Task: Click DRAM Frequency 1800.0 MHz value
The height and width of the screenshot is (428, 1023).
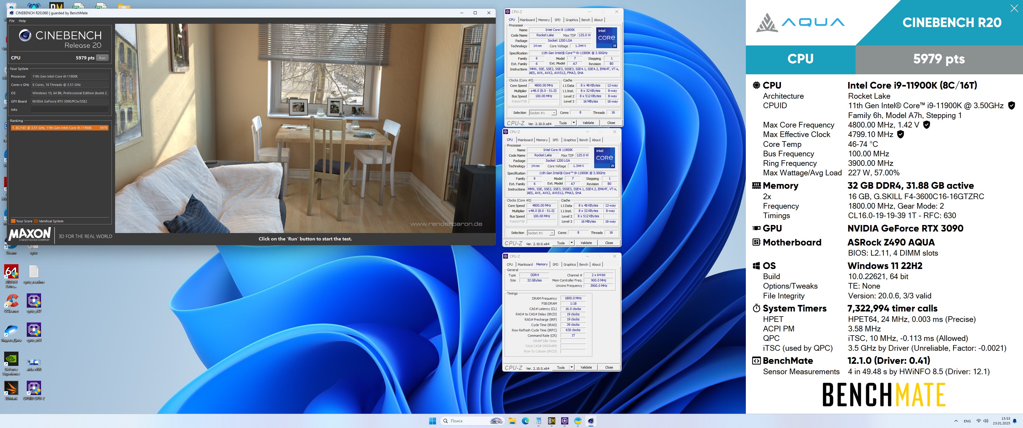Action: point(573,298)
